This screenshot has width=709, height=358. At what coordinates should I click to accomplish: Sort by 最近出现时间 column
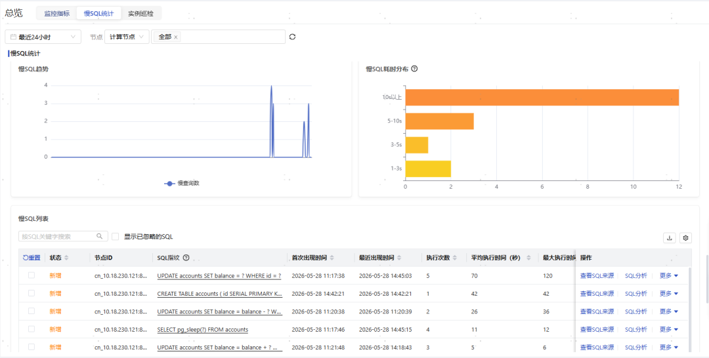pos(398,258)
